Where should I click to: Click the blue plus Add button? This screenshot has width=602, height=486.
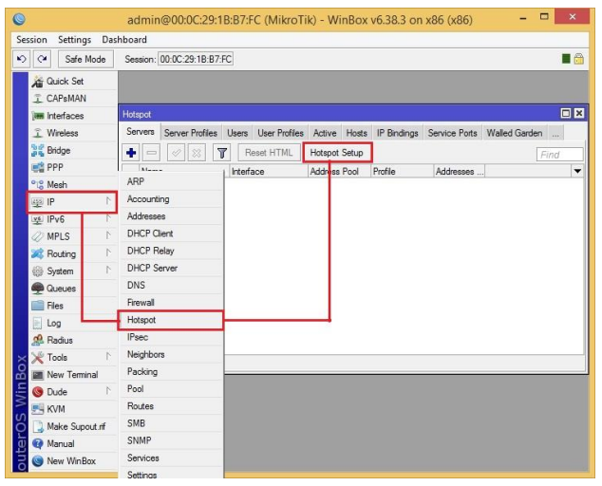pos(131,153)
